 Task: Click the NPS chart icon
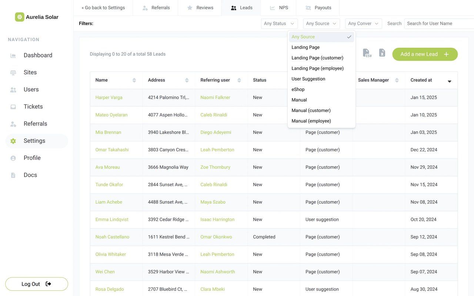point(273,8)
